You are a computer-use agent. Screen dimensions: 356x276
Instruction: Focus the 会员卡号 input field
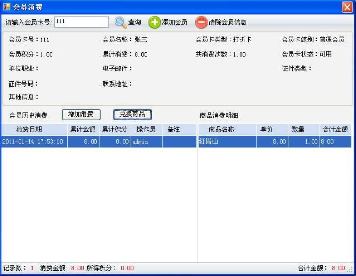[x=82, y=22]
